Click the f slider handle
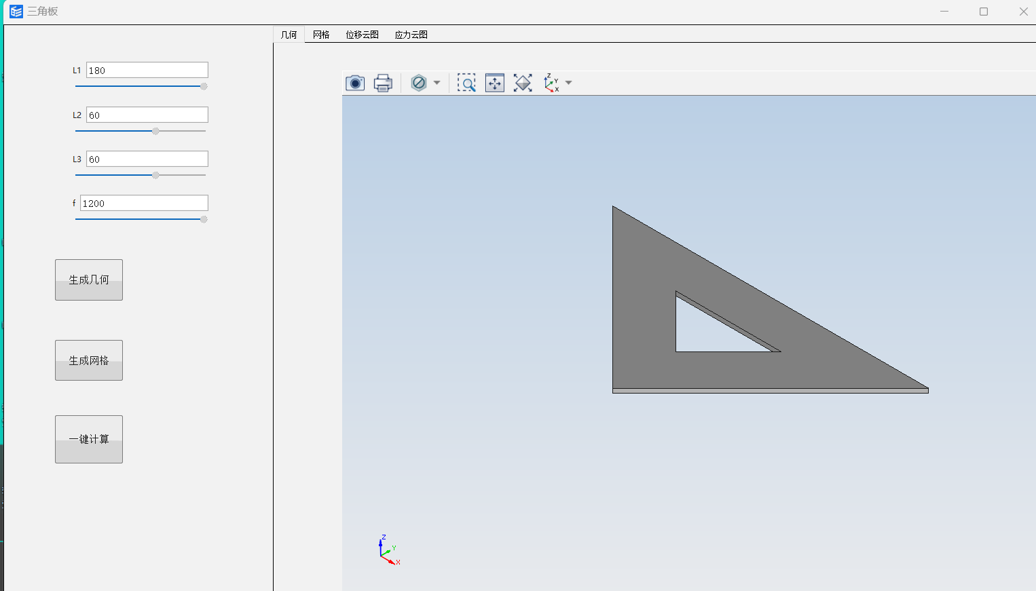 tap(204, 219)
